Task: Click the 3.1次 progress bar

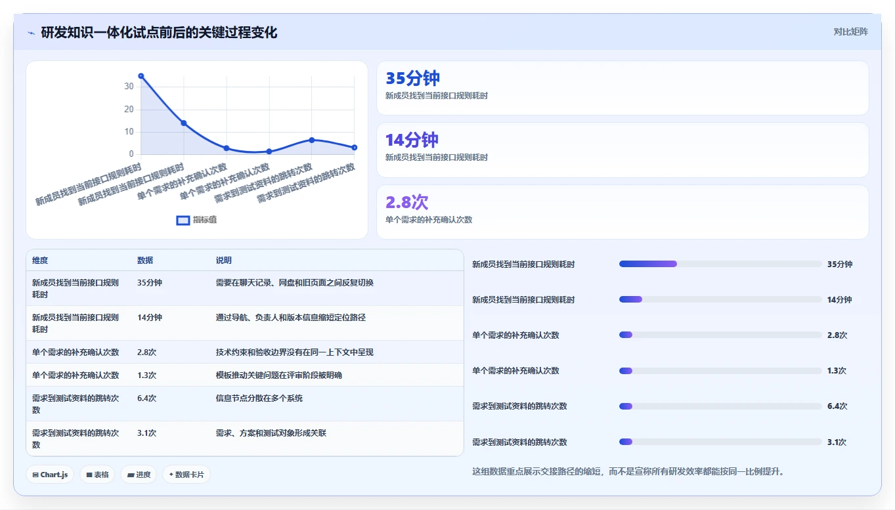Action: pos(720,442)
